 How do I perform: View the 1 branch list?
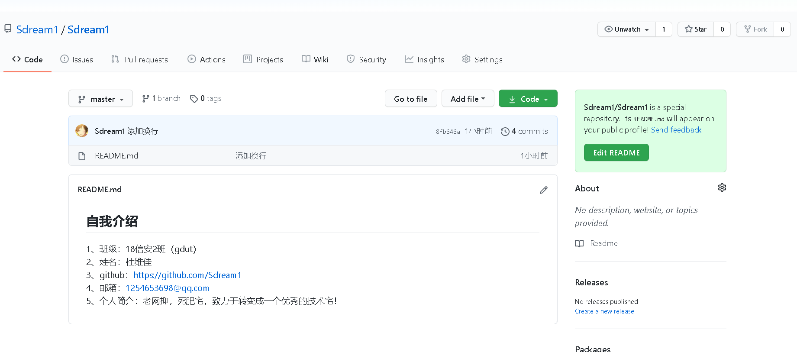coord(161,99)
